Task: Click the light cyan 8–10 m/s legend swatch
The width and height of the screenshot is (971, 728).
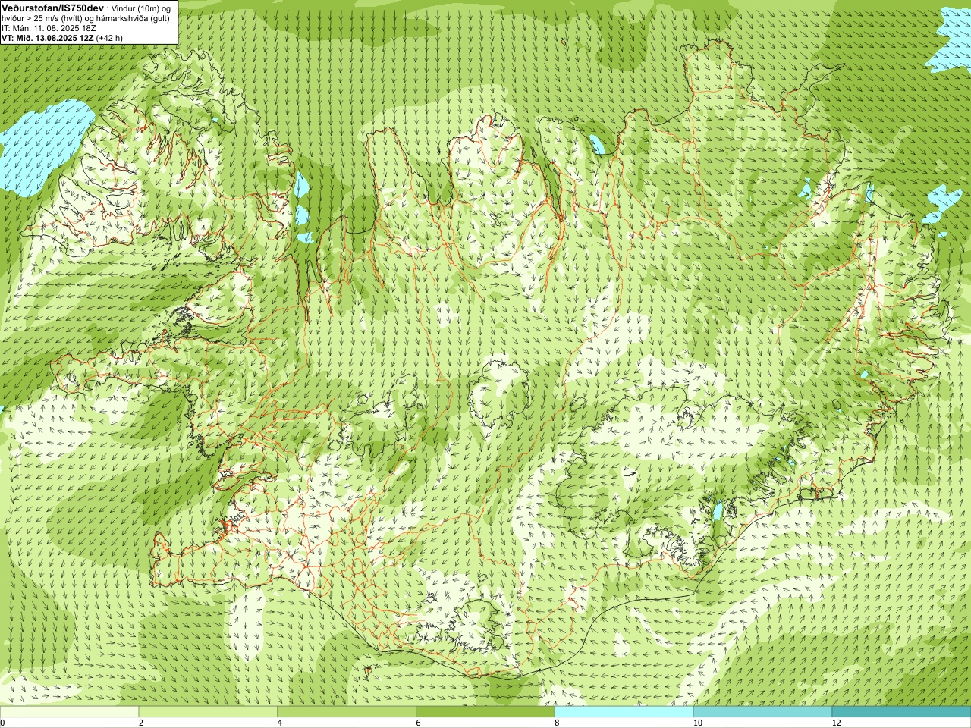Action: tap(624, 712)
